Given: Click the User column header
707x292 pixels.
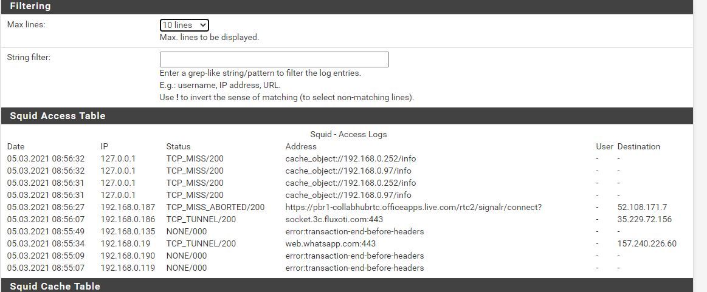Looking at the screenshot, I should click(604, 146).
